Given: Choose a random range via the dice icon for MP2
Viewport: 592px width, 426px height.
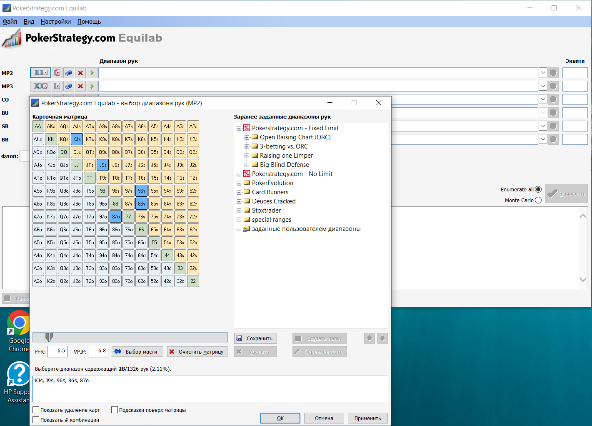Looking at the screenshot, I should point(69,73).
